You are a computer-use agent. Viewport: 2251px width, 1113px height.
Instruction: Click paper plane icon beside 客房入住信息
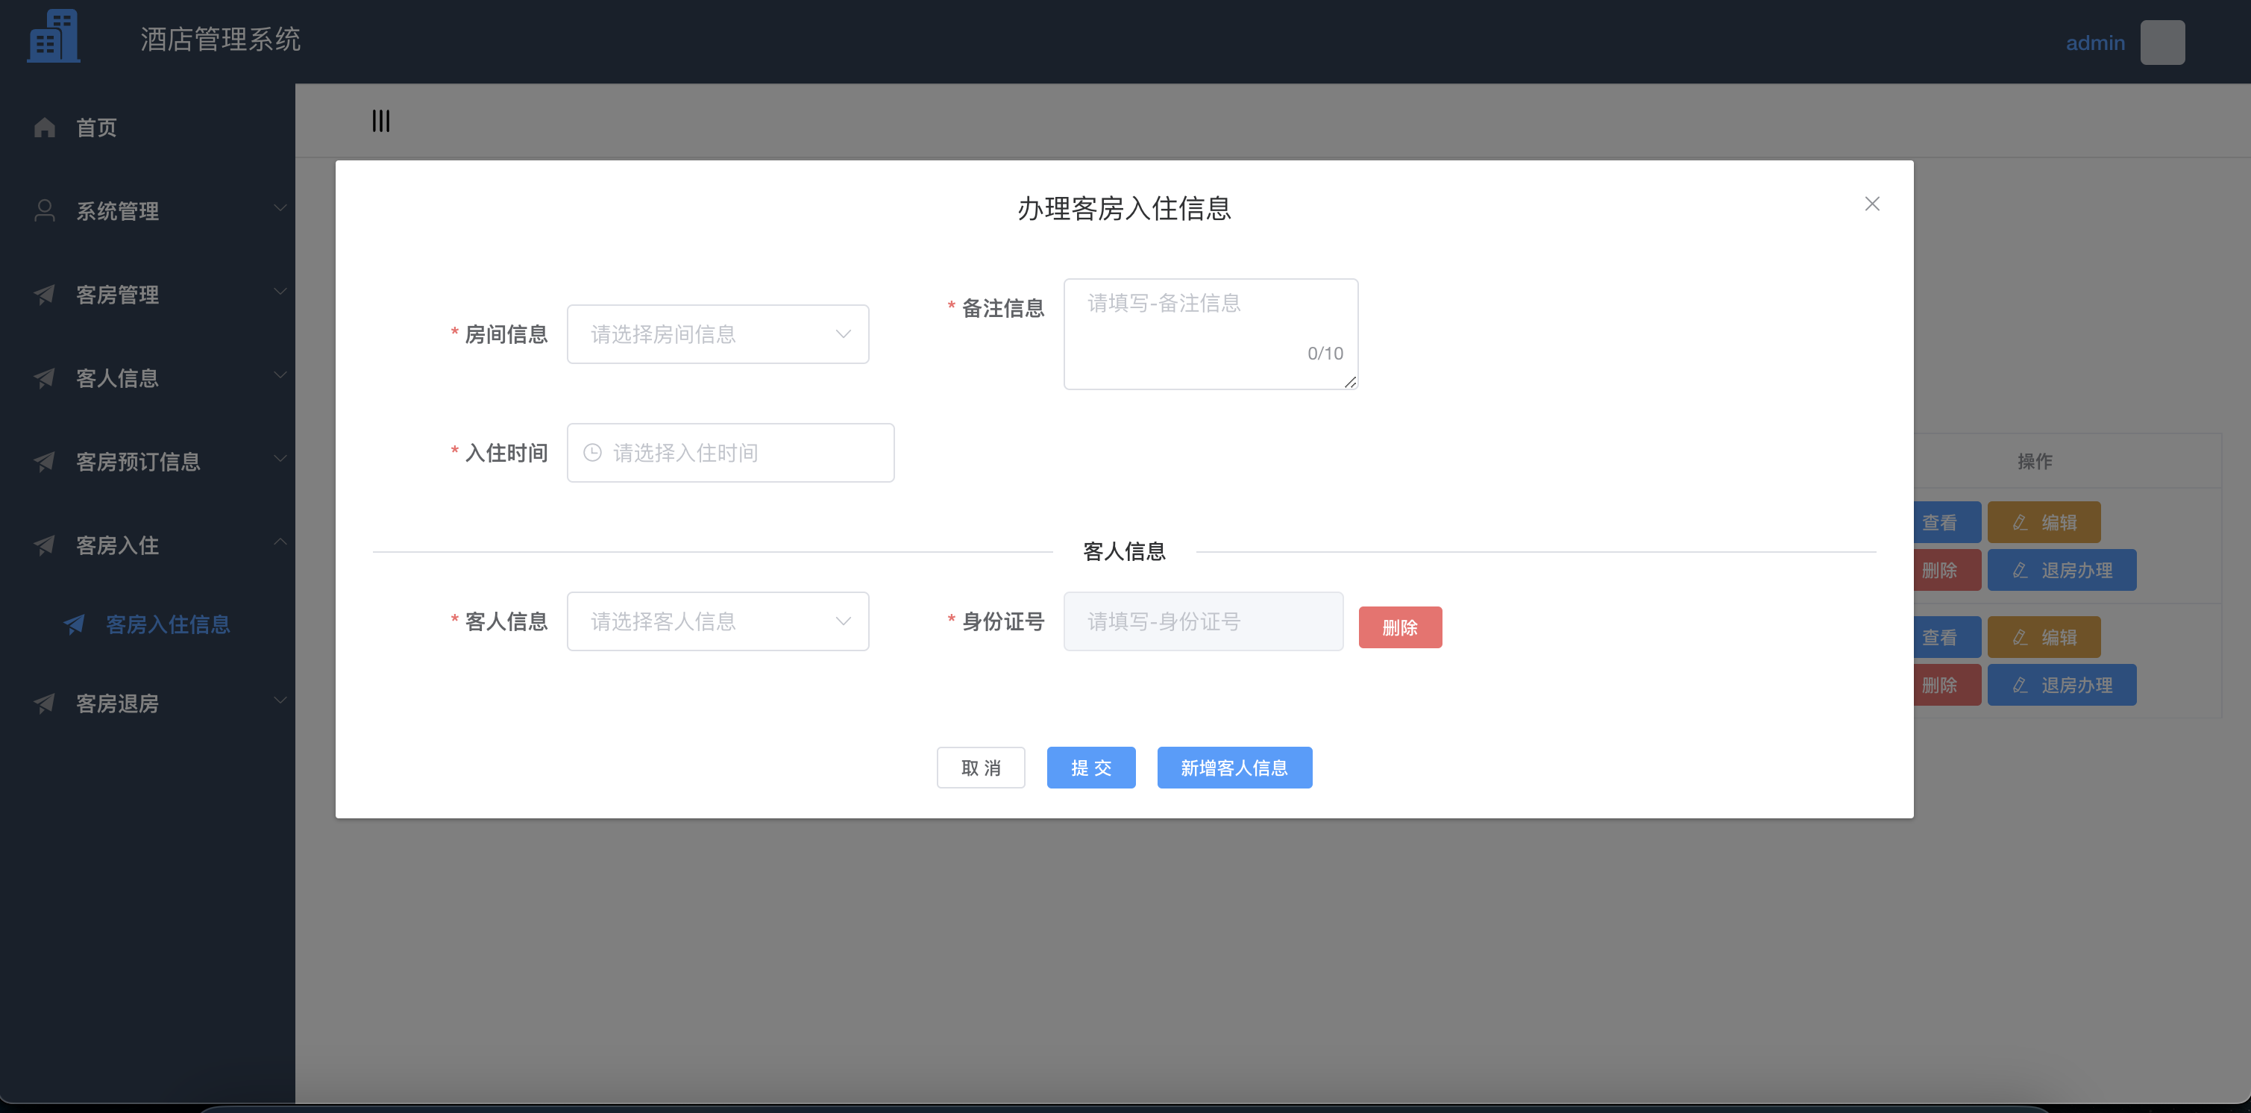[x=75, y=624]
